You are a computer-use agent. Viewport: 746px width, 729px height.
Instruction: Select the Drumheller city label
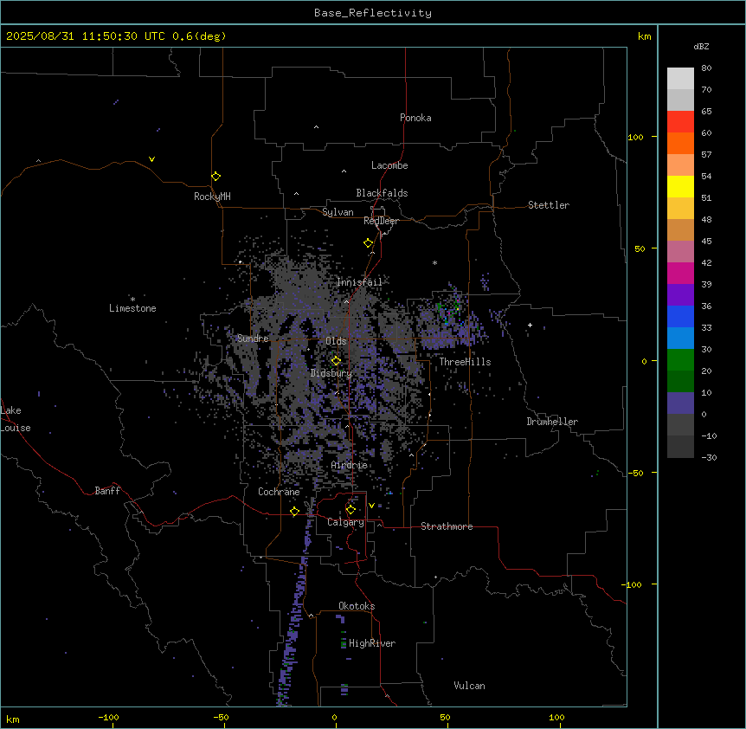tap(552, 422)
